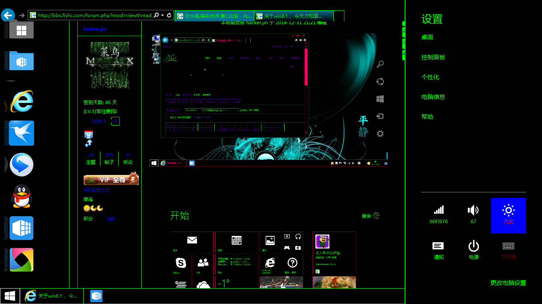Viewport: 542px width, 304px height.
Task: Click the [LV.5]常住居民 level link
Action: (x=100, y=112)
